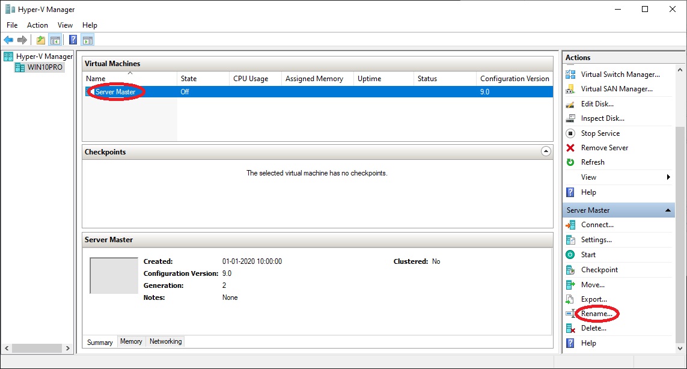Open the View menu in menu bar
687x369 pixels.
point(66,25)
